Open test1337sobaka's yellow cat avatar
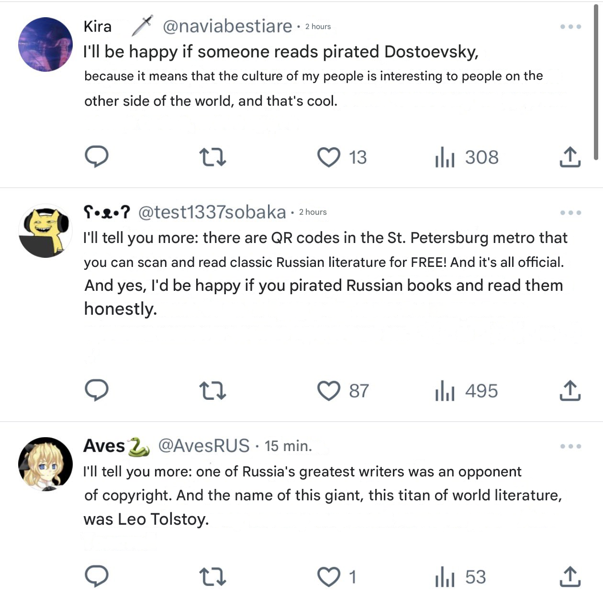 45,231
